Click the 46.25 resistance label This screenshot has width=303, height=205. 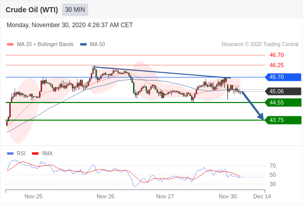(x=277, y=65)
